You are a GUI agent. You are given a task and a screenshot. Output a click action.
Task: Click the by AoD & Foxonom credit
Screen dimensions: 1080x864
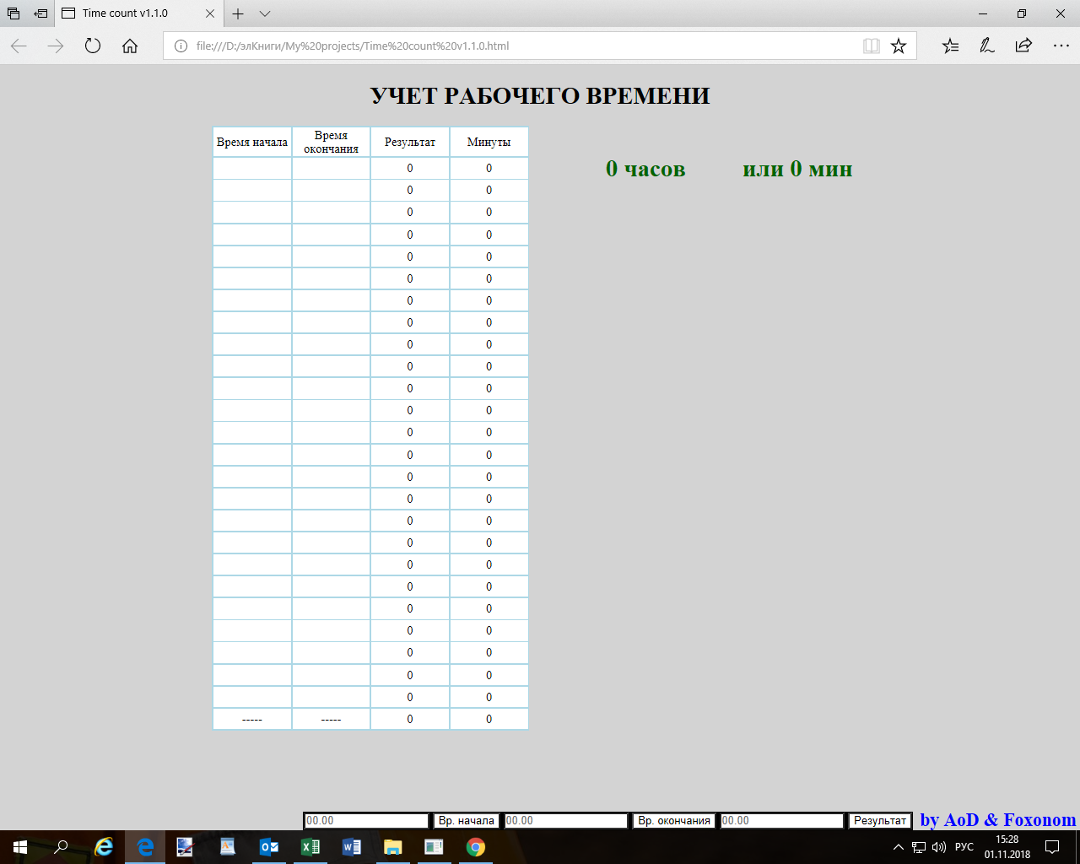[998, 820]
